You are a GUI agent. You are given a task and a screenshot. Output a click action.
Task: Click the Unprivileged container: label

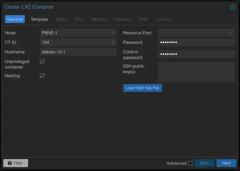(17, 64)
